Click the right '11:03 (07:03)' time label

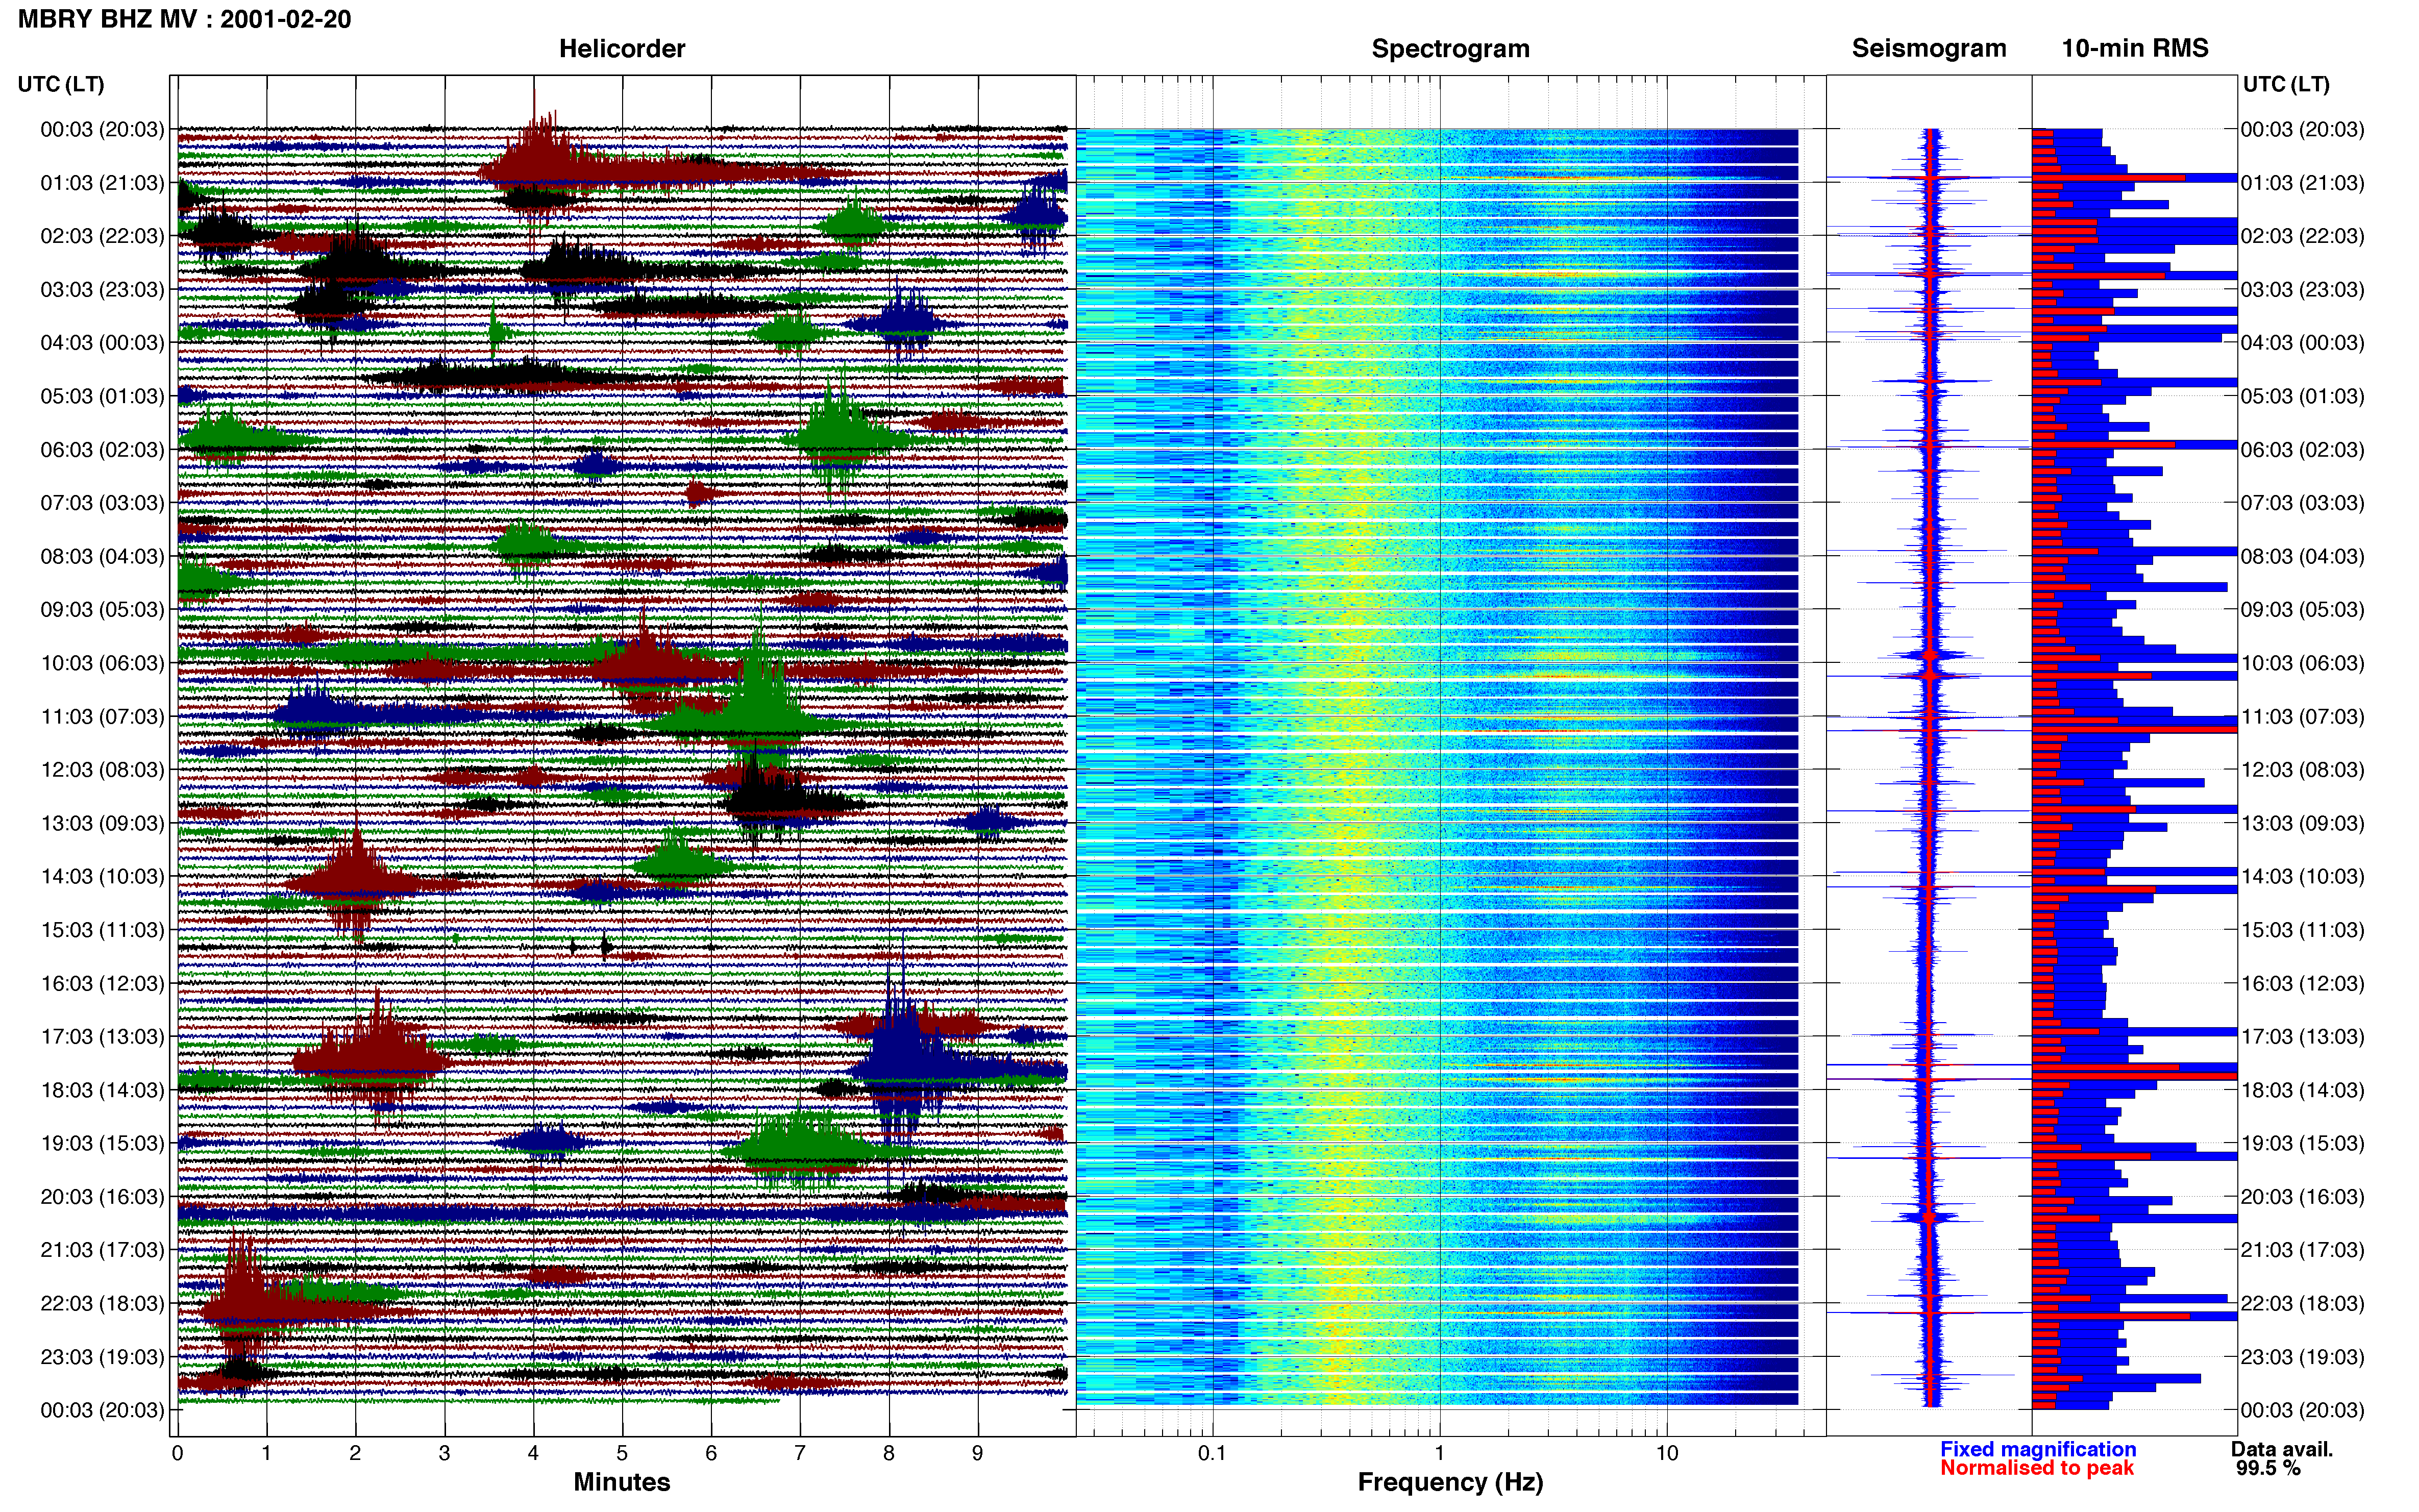(x=2302, y=717)
